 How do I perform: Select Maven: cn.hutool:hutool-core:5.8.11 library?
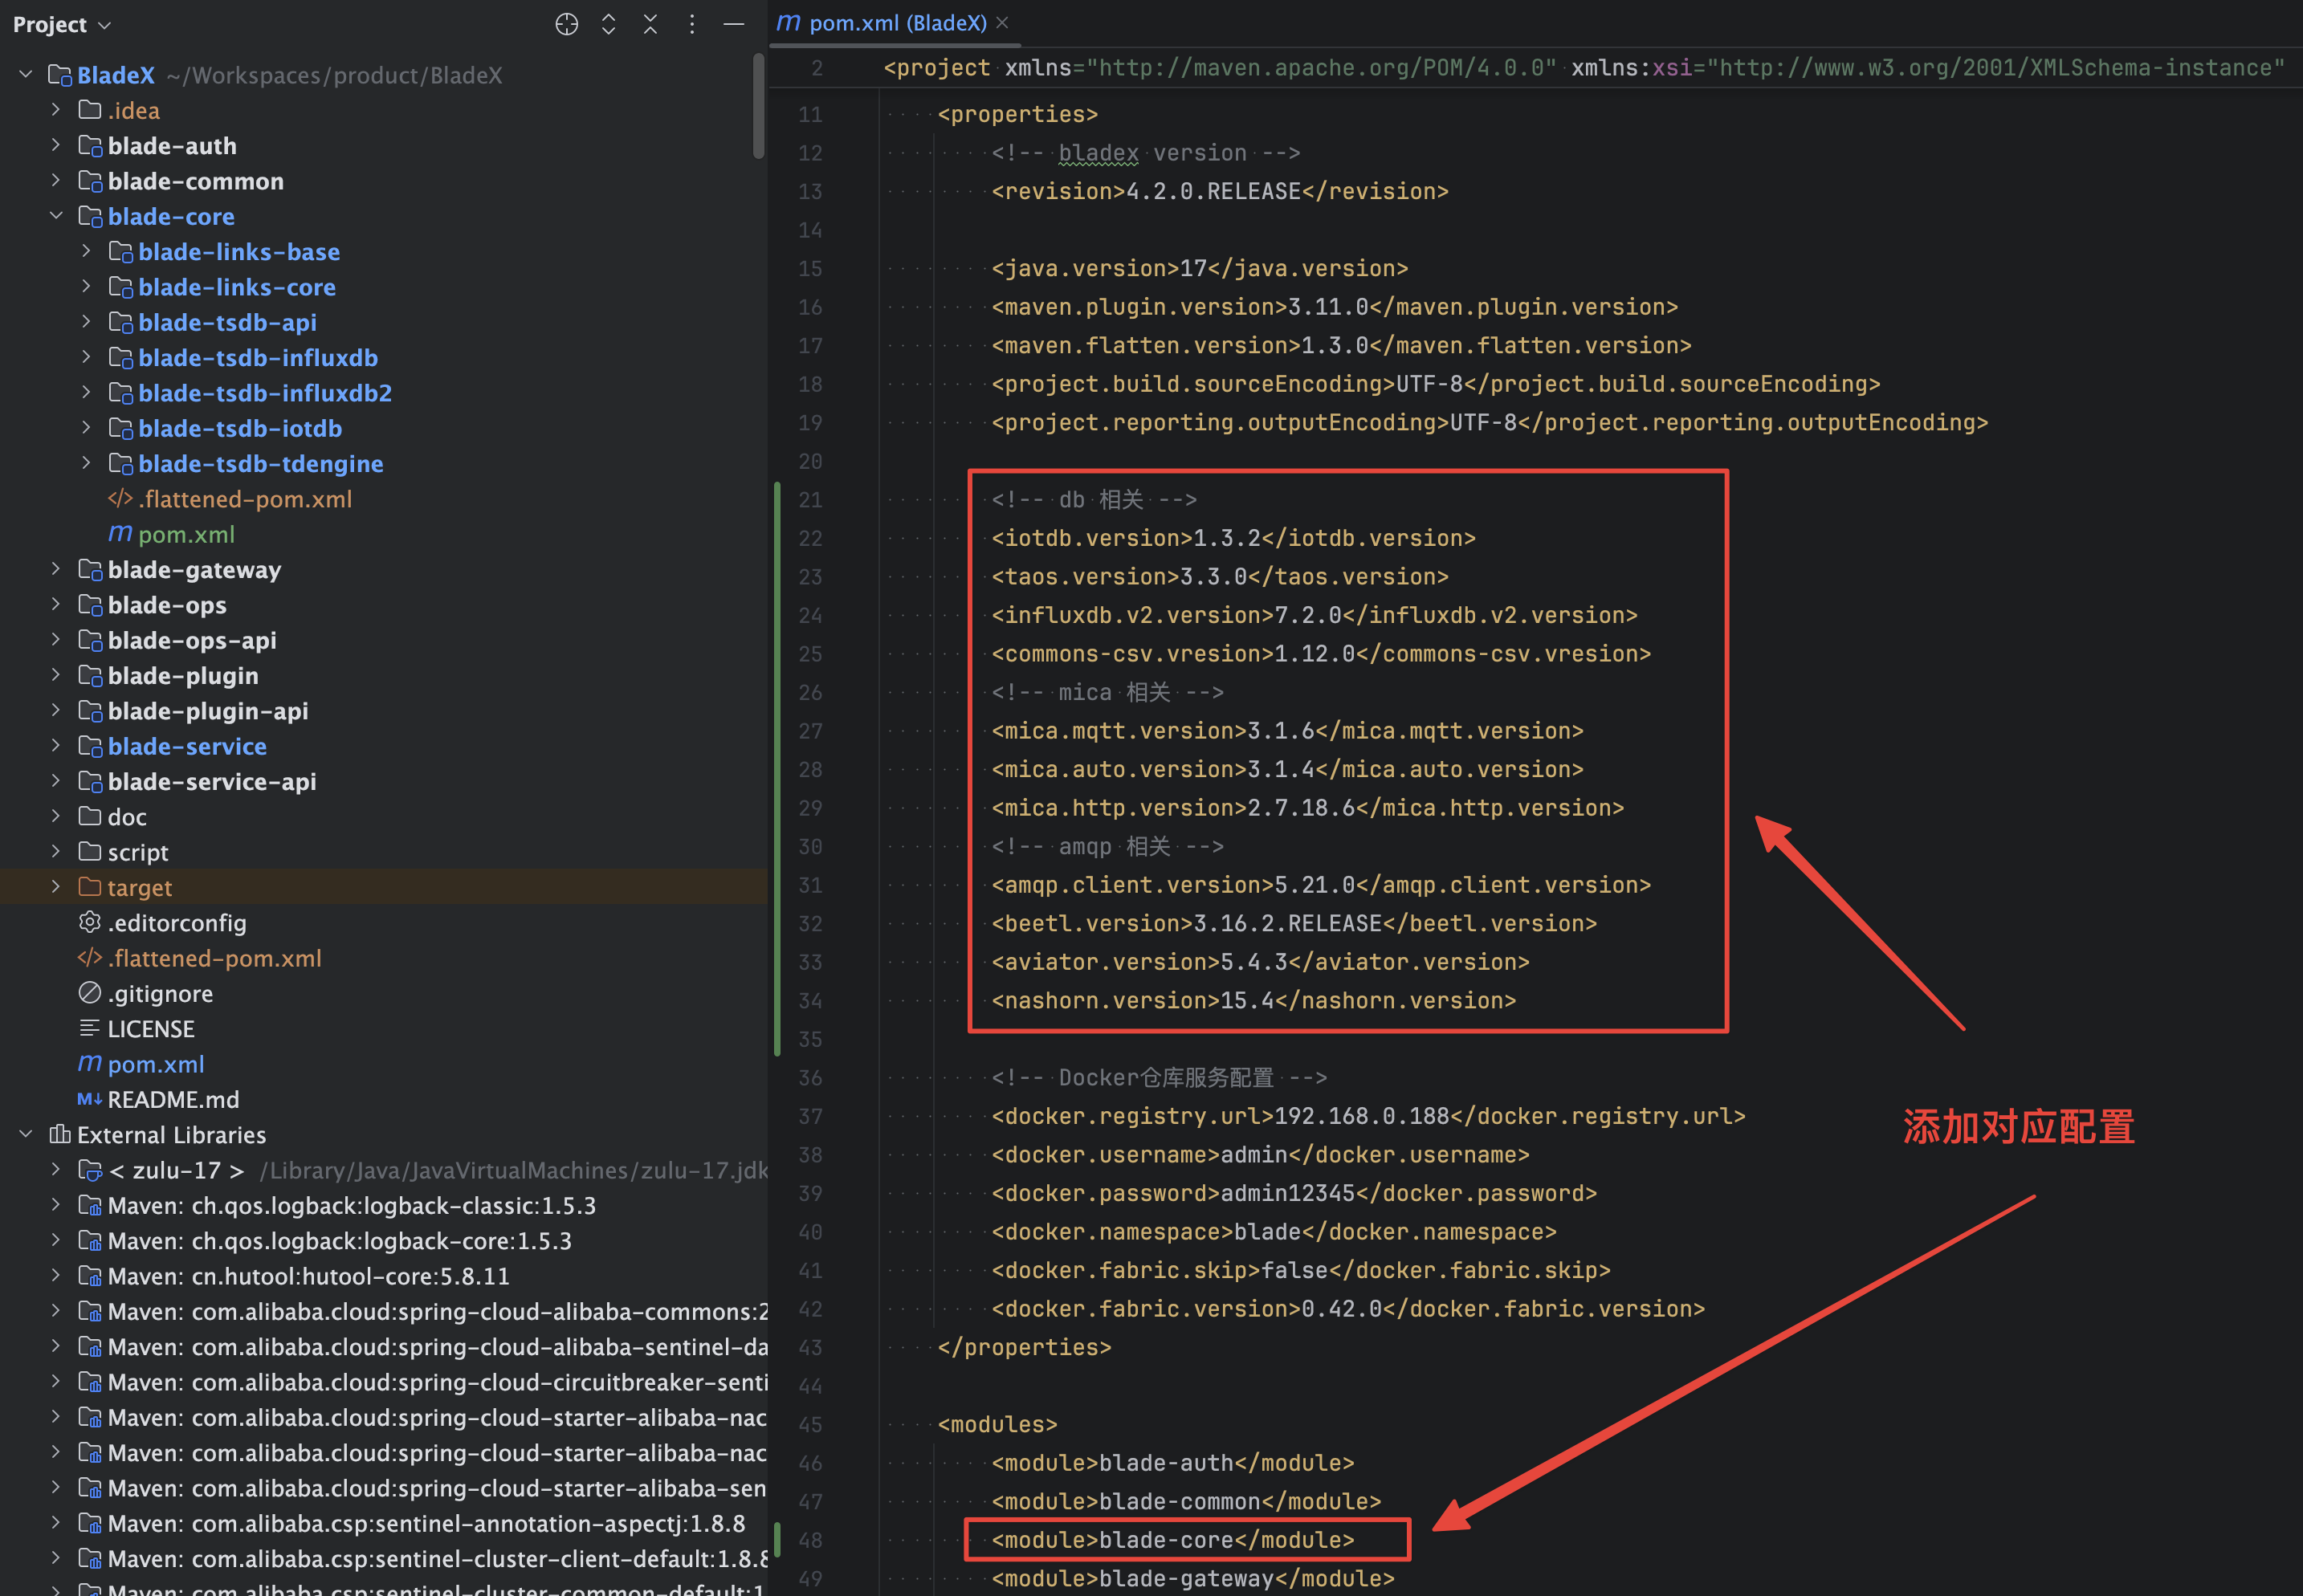point(308,1276)
